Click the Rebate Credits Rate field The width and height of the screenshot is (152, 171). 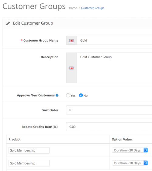point(109,127)
